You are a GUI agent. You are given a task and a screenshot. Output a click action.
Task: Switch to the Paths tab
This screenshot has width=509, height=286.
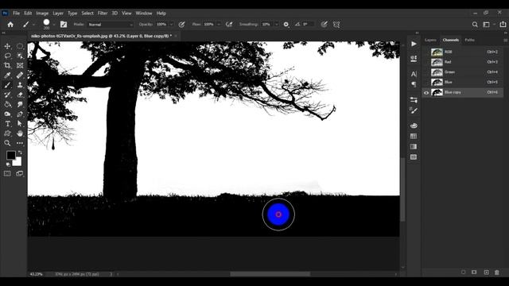coord(469,40)
